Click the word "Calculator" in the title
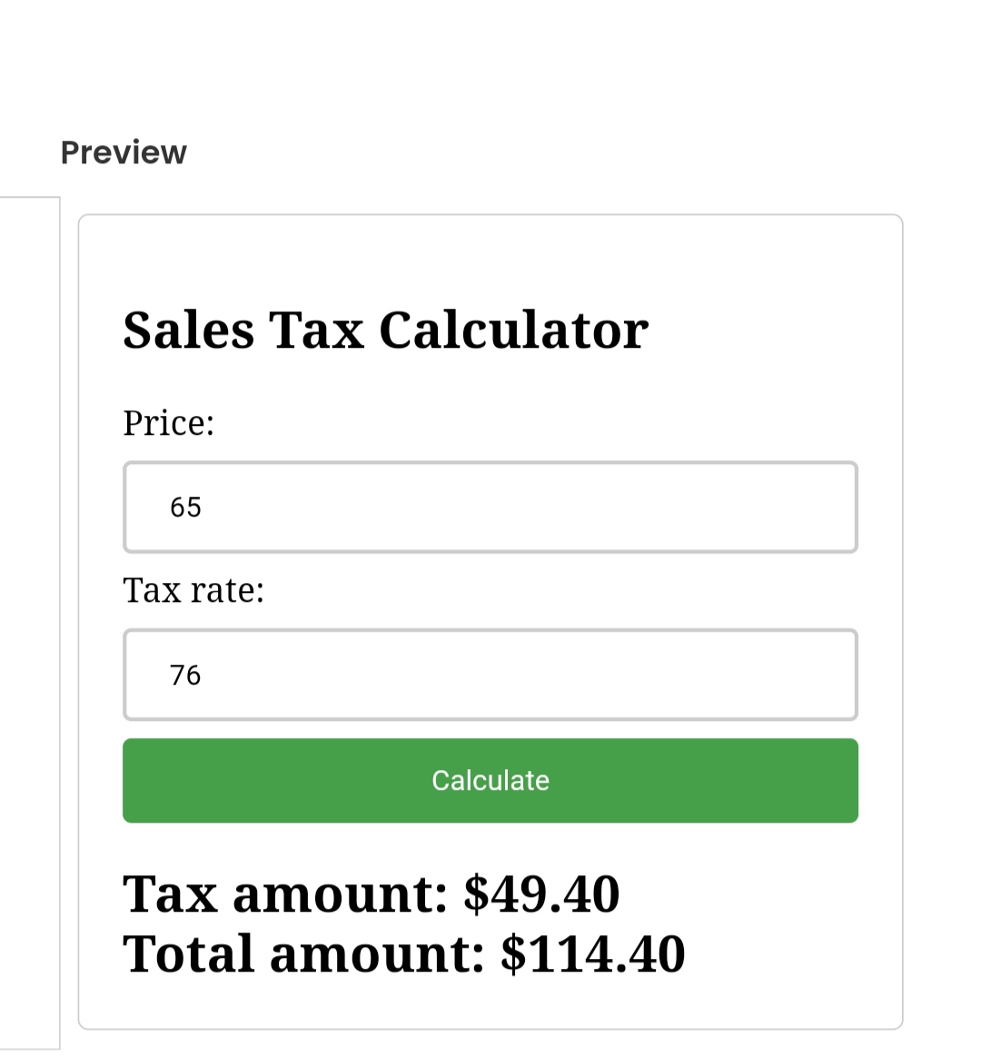Screen dimensions: 981x1057 (513, 330)
